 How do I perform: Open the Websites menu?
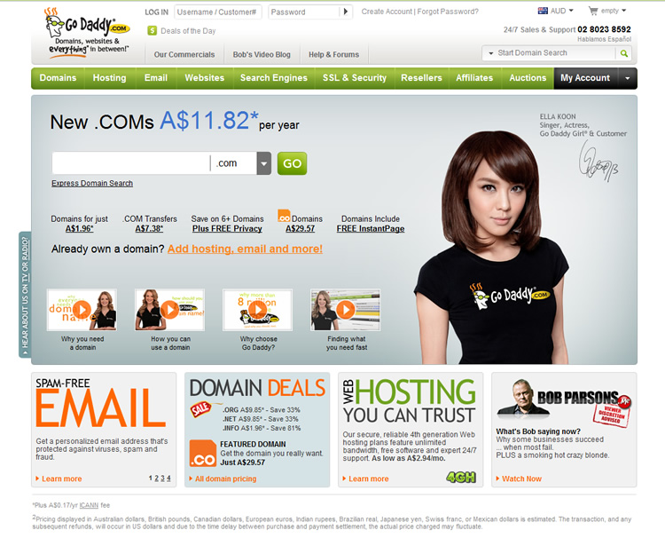[x=205, y=78]
